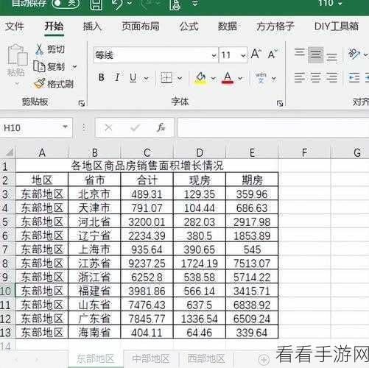Select bottom align icon
369x368 pixels.
(331, 57)
